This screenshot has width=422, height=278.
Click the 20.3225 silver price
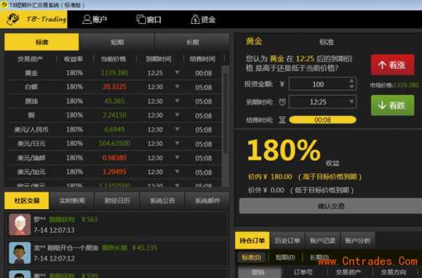pos(115,87)
